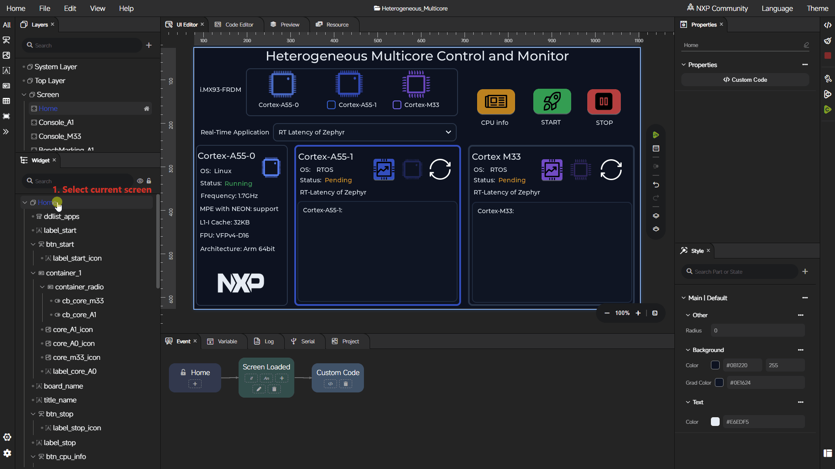
Task: Click the Text color swatch #E6EDF5
Action: coord(715,422)
